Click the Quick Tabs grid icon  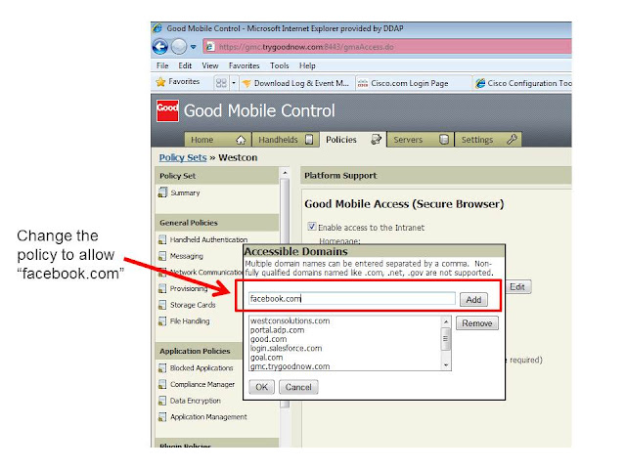coord(221,83)
